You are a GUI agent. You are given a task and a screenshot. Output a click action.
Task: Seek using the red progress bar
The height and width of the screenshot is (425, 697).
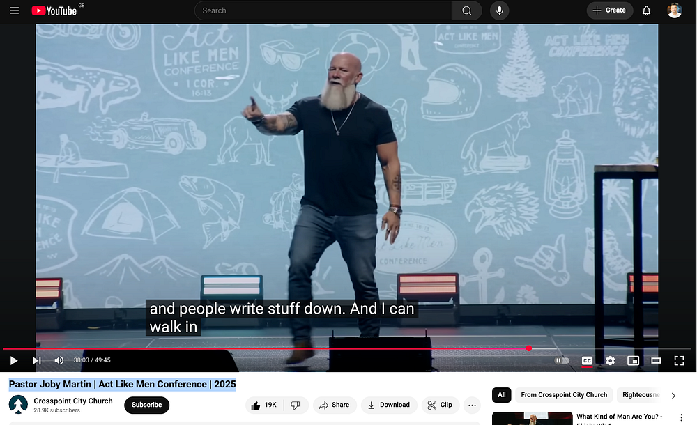[346, 348]
